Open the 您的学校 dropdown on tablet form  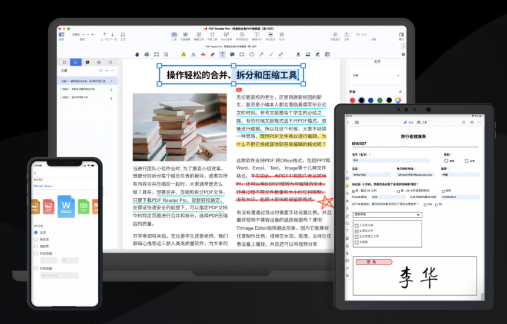pyautogui.click(x=388, y=215)
